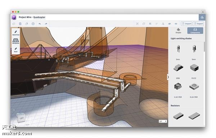Screen dimensions: 216x138
Task: Click the home icon at top right
Action: [202, 18]
